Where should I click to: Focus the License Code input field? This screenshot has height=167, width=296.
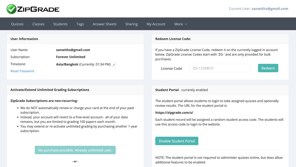220,68
